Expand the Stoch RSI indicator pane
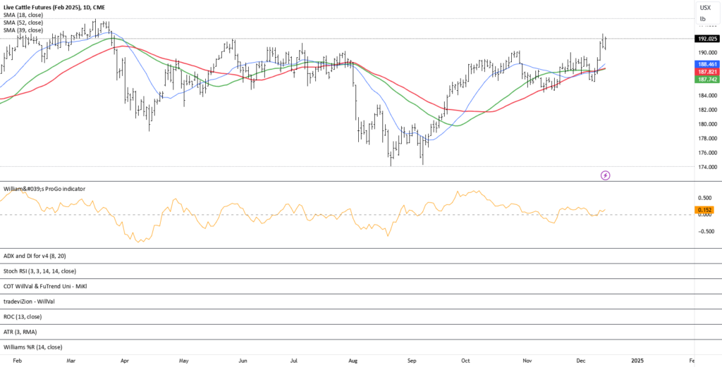The width and height of the screenshot is (722, 367). coord(39,271)
